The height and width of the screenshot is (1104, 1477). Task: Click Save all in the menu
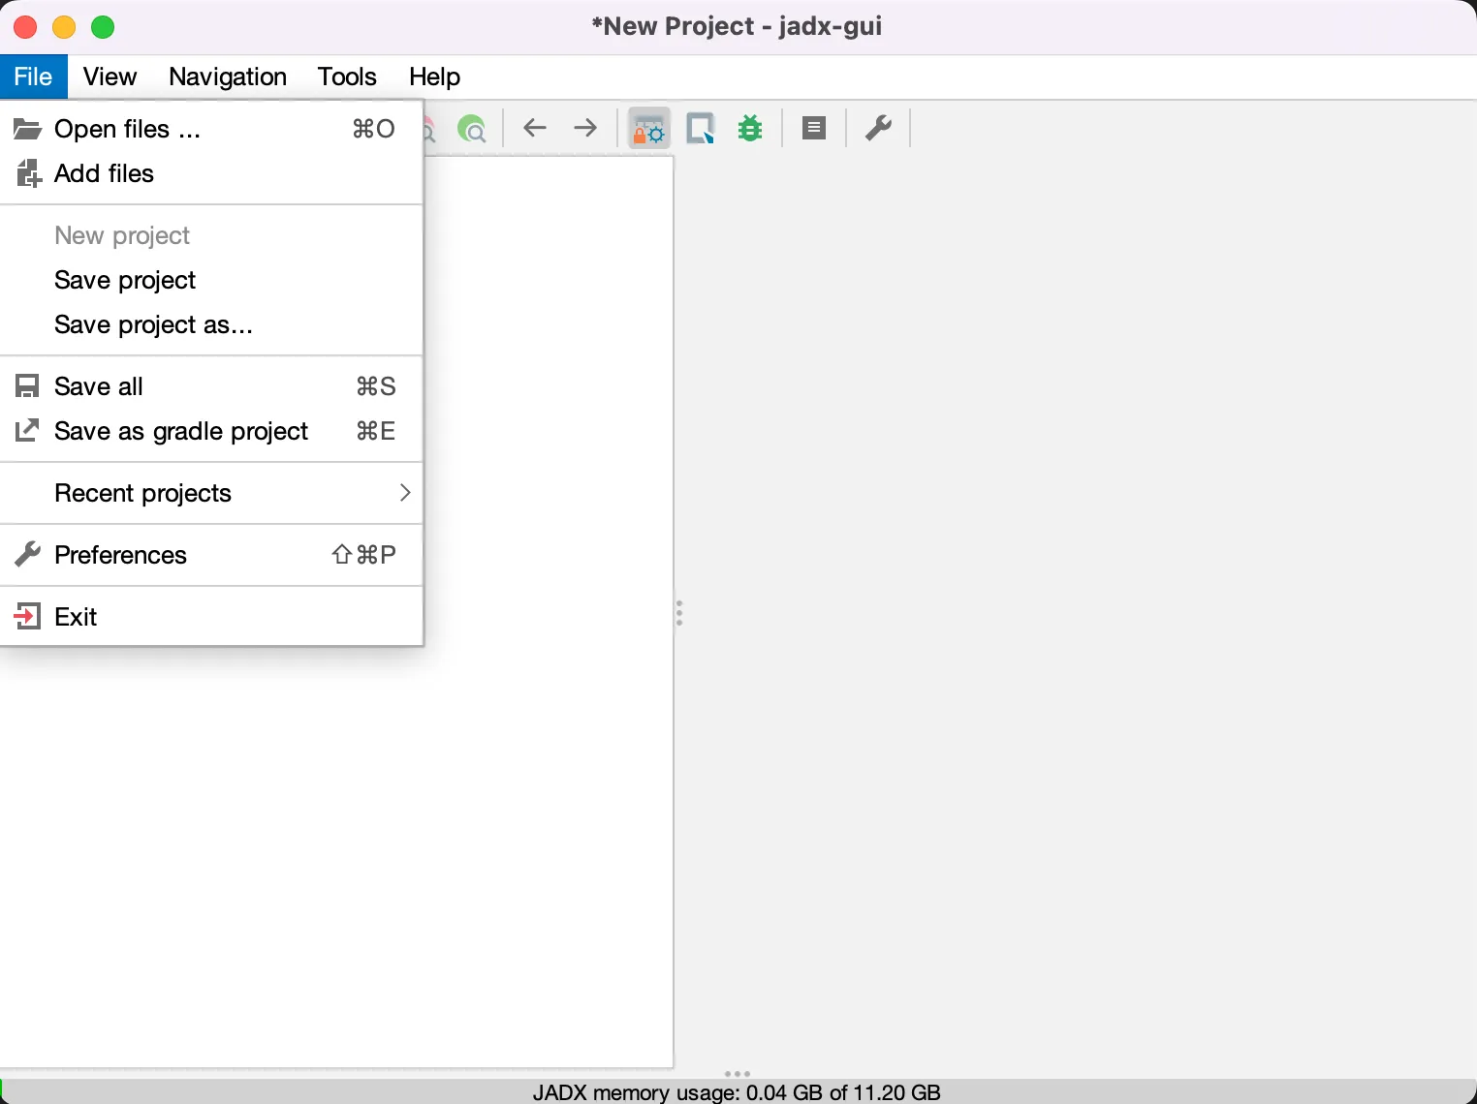point(99,386)
